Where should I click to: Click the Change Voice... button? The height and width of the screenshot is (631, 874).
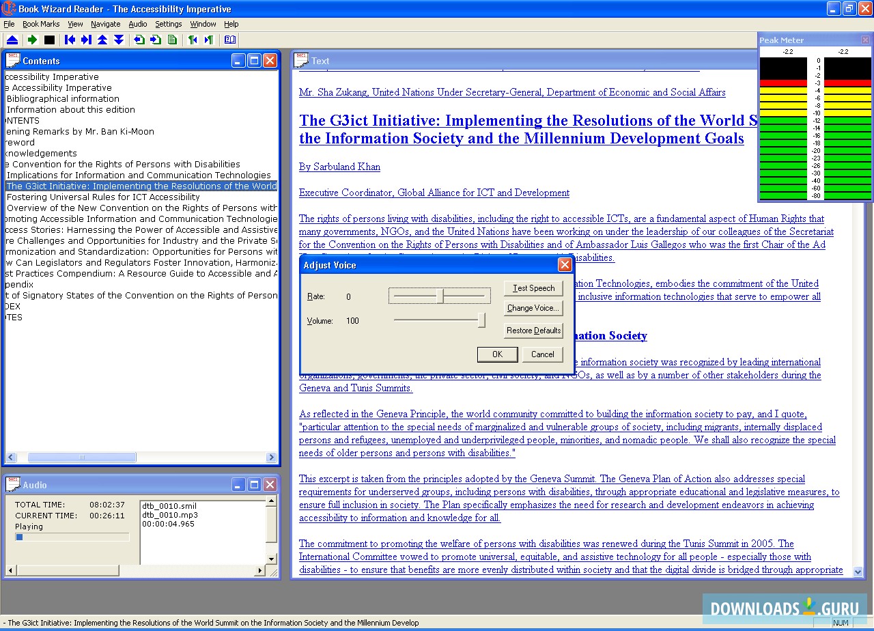[x=533, y=308]
